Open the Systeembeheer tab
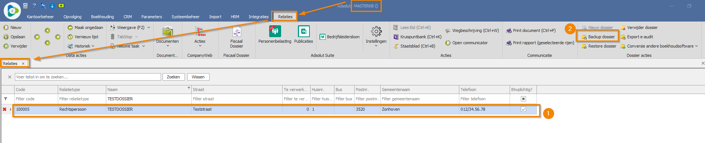705x143 pixels. [x=185, y=17]
